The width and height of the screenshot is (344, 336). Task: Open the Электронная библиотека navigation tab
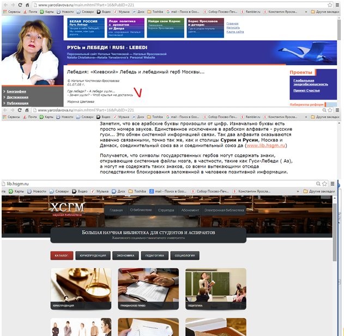224,210
